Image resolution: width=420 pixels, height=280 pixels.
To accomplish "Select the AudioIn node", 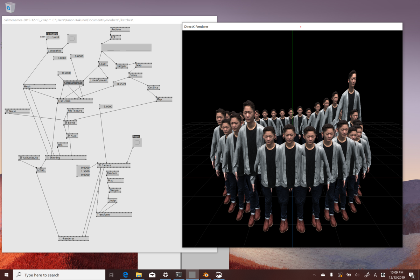I will (x=120, y=29).
